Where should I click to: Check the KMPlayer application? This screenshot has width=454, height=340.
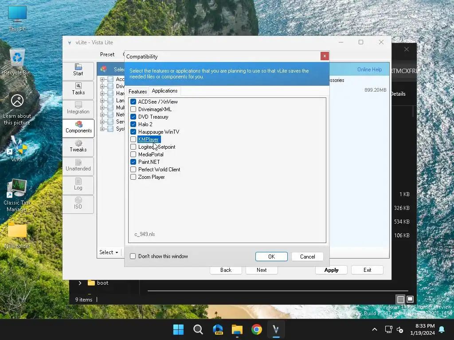point(133,139)
